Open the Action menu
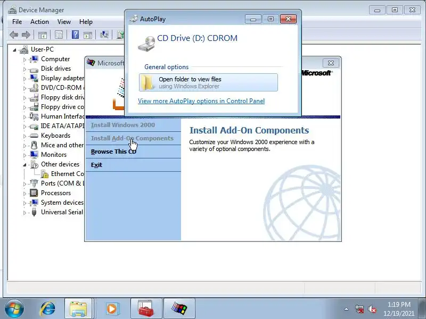 39,22
